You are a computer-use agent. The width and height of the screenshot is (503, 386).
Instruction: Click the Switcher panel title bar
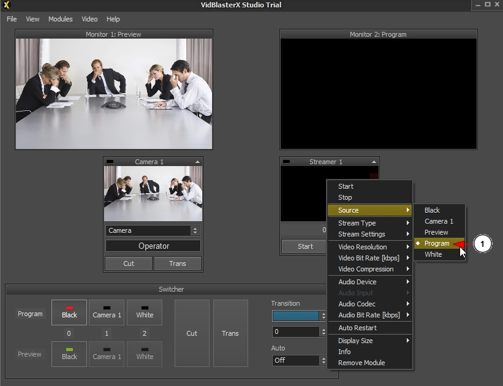click(x=172, y=289)
